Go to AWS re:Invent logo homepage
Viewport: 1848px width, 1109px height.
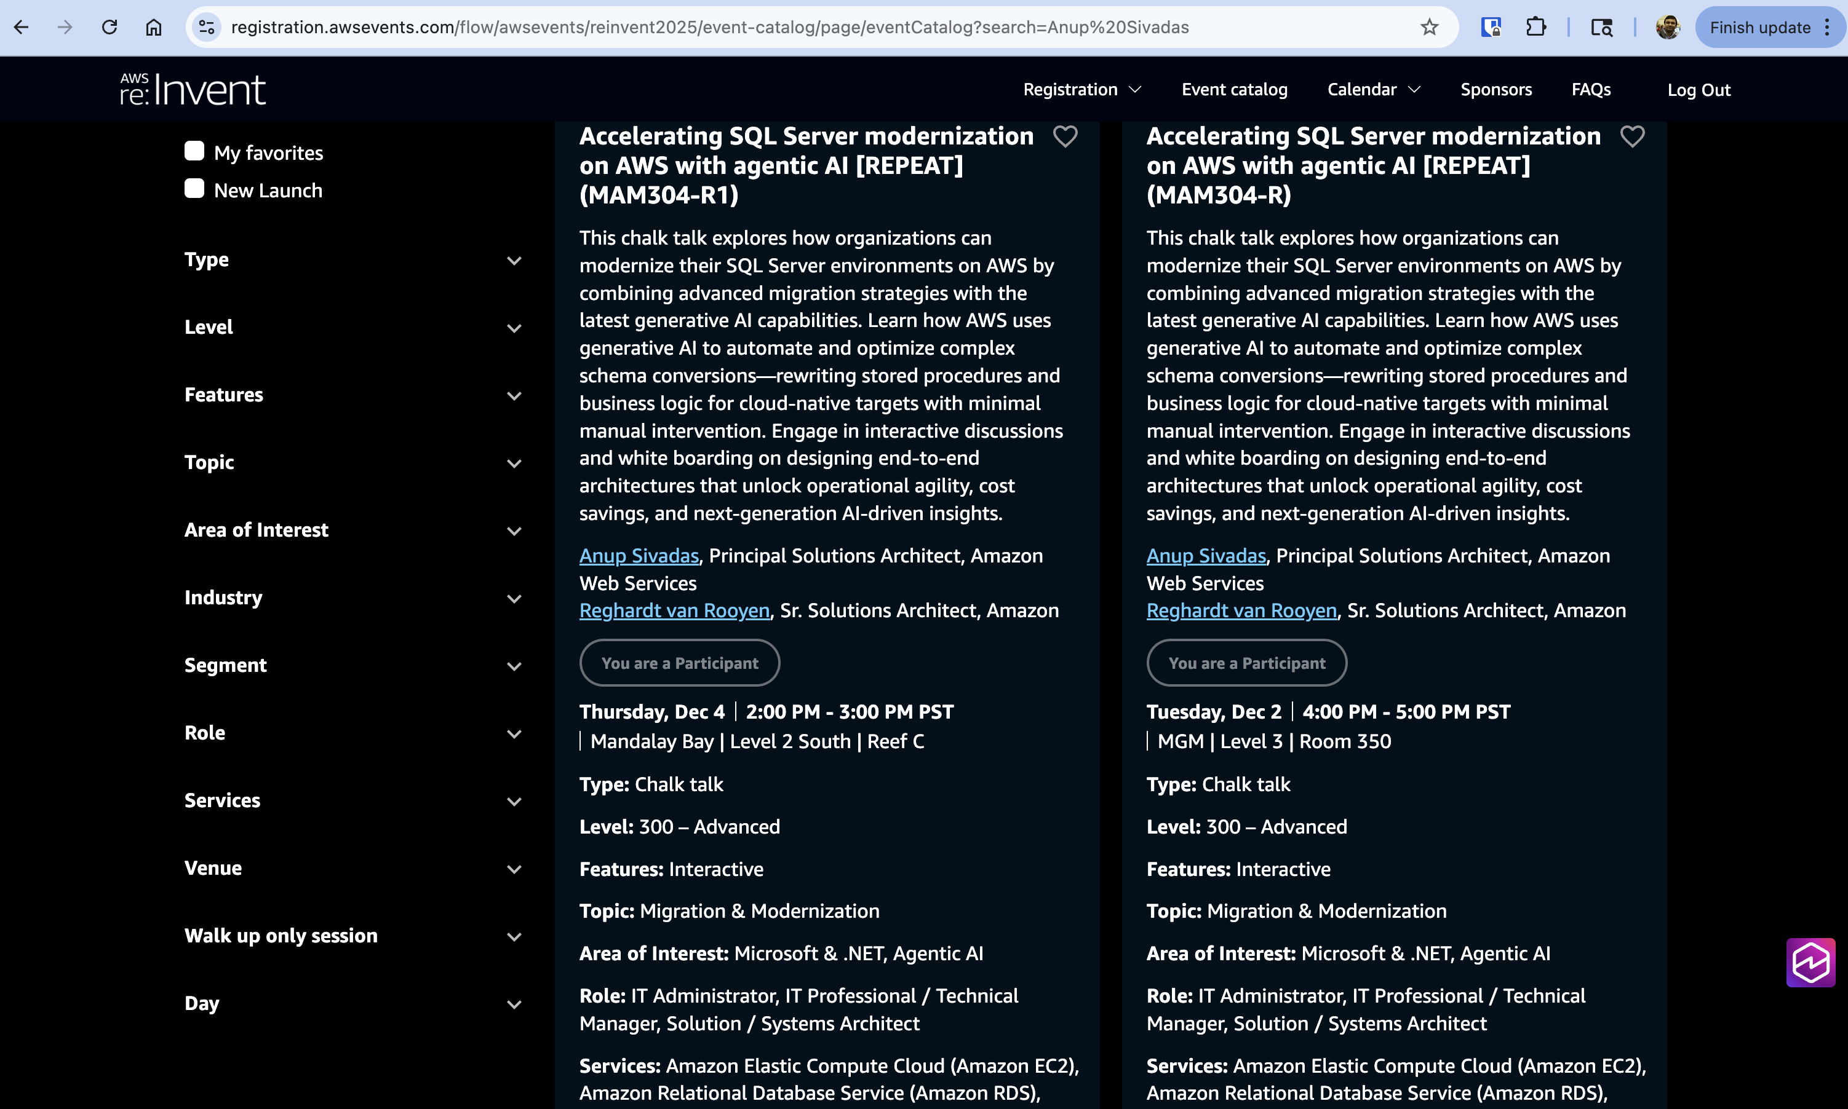tap(193, 90)
